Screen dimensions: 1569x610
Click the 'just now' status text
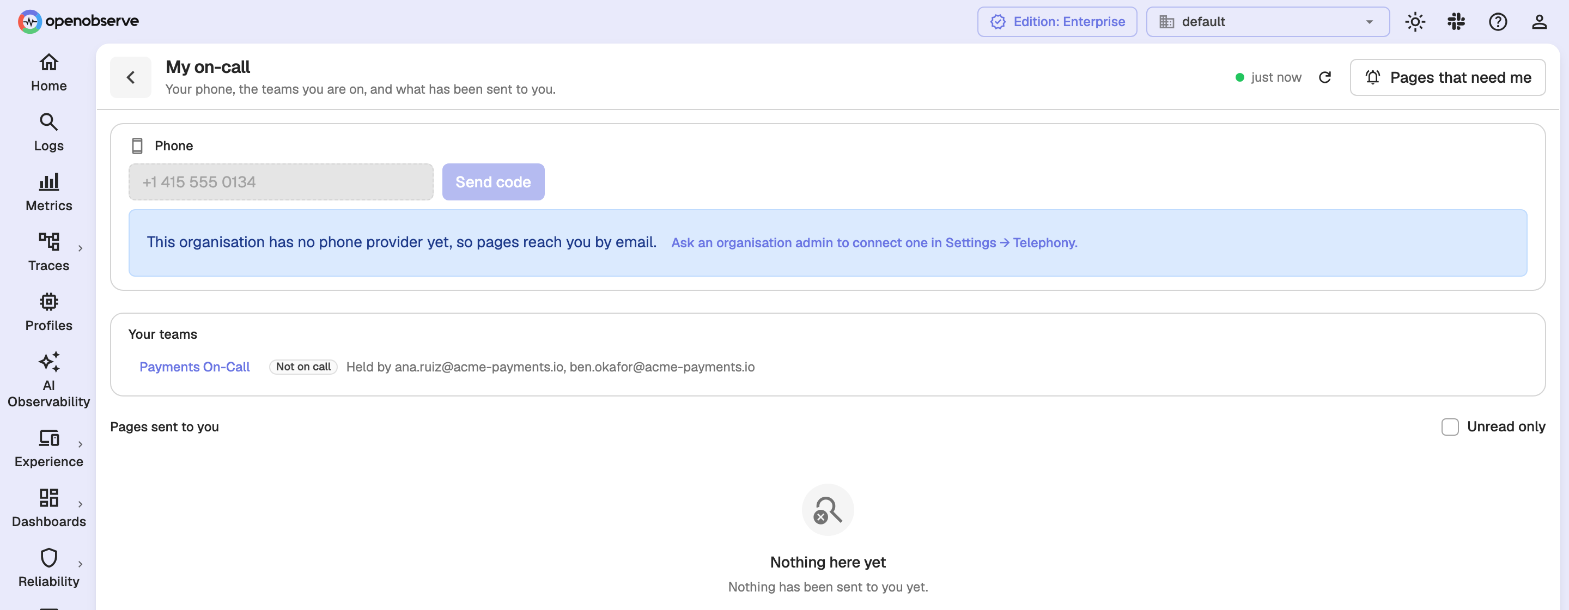click(1275, 77)
